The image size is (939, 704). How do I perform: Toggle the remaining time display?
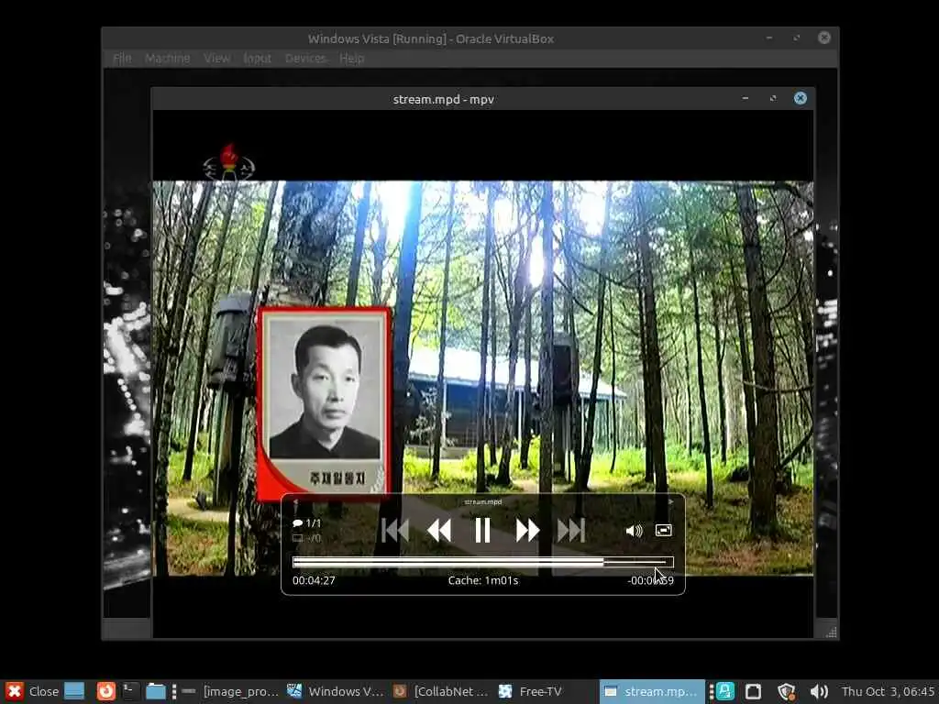(650, 580)
